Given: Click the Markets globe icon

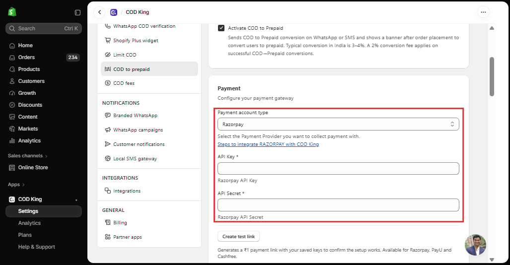Looking at the screenshot, I should pyautogui.click(x=12, y=129).
